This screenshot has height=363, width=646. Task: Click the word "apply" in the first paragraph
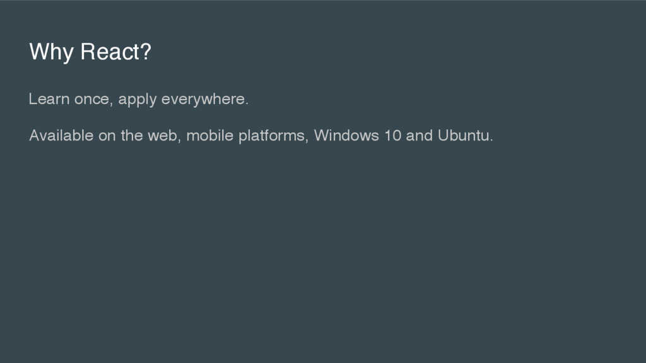point(138,100)
